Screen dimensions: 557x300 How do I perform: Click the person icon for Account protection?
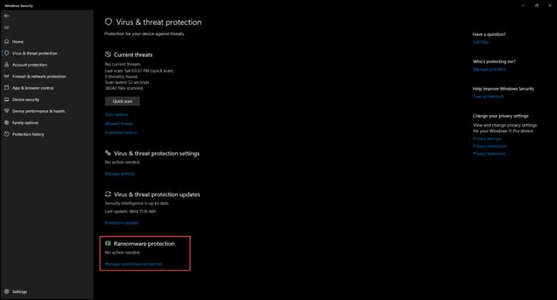coord(6,65)
